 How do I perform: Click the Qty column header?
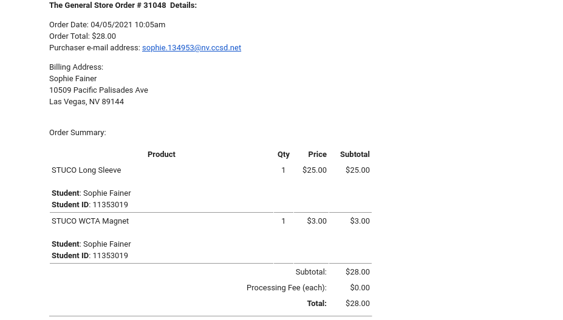[x=283, y=155]
